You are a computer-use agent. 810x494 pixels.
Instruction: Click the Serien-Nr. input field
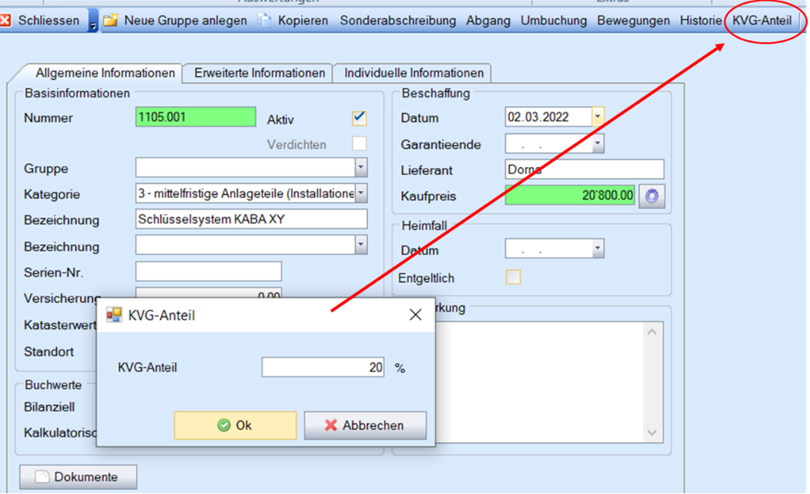[208, 271]
